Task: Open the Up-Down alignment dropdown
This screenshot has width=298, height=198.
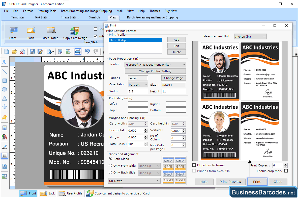Action: (134, 181)
